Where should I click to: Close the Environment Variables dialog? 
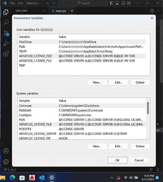pos(152,18)
